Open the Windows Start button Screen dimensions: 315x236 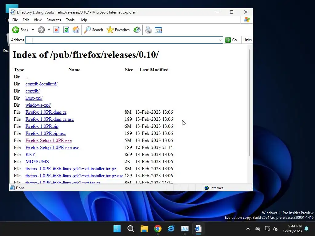[x=117, y=229]
